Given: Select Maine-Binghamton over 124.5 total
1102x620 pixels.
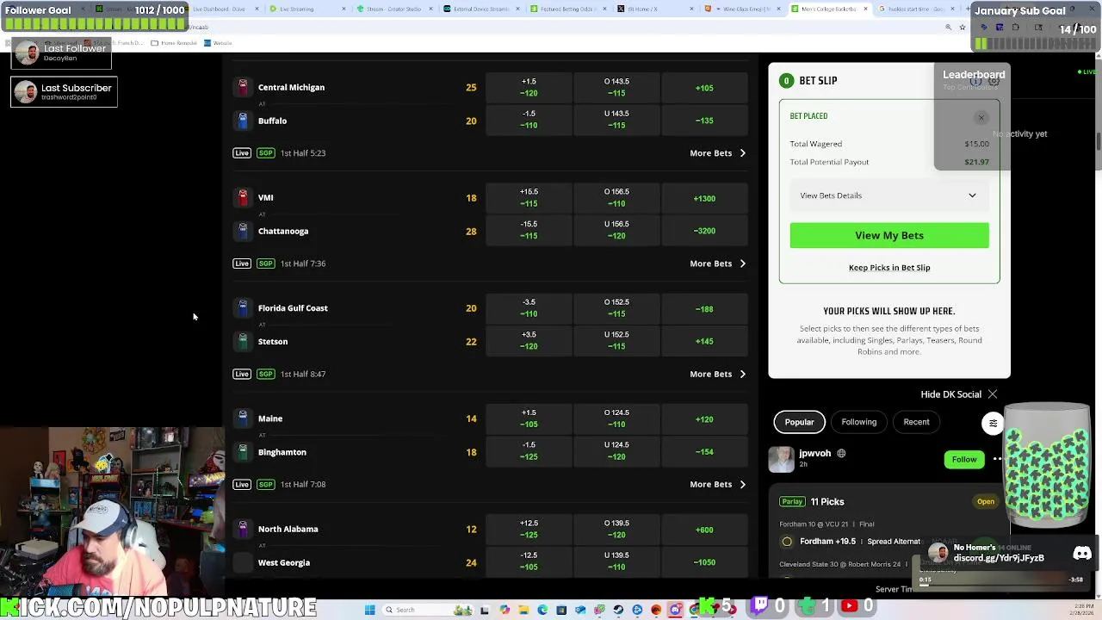Looking at the screenshot, I should pos(616,418).
